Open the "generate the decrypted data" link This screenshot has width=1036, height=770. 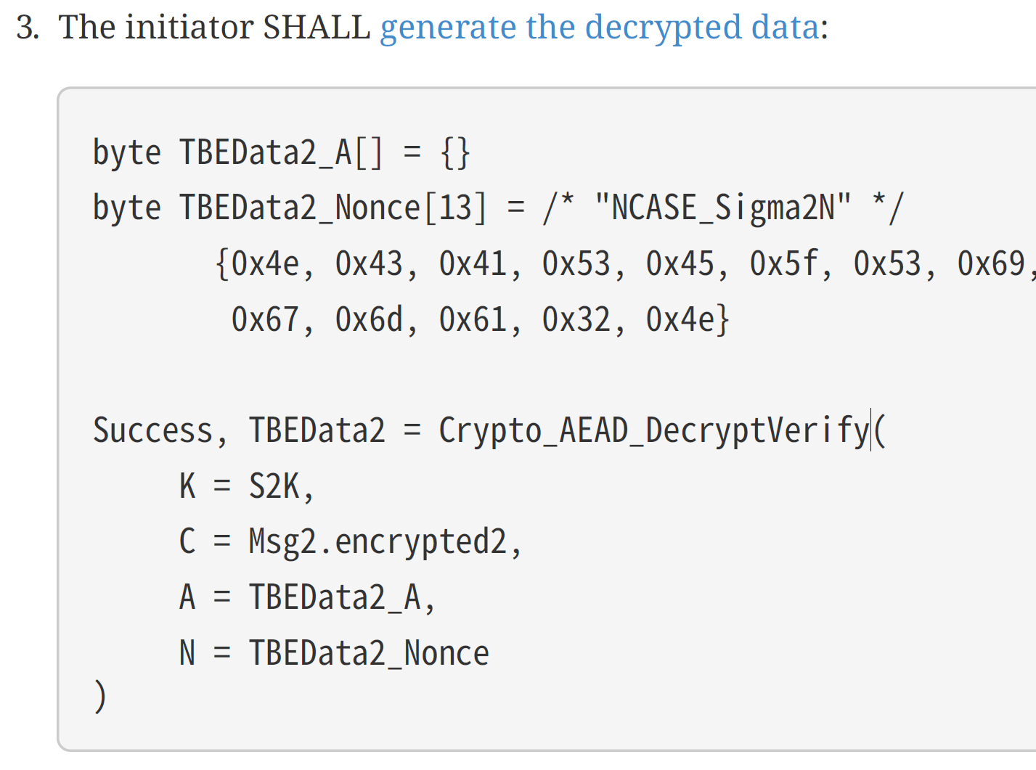click(600, 28)
